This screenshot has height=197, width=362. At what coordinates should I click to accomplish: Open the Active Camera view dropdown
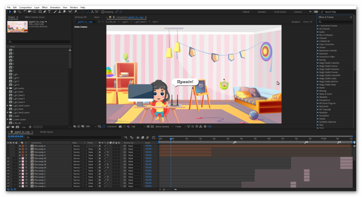point(164,127)
